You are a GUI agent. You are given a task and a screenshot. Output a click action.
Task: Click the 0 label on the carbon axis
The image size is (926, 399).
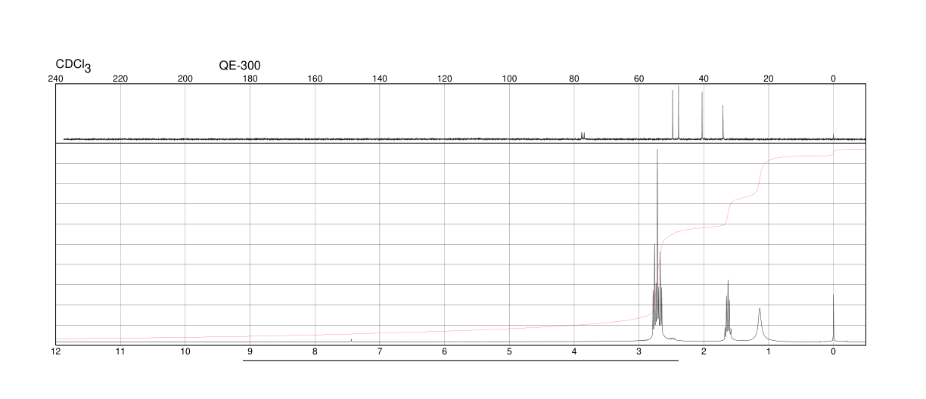click(x=834, y=79)
